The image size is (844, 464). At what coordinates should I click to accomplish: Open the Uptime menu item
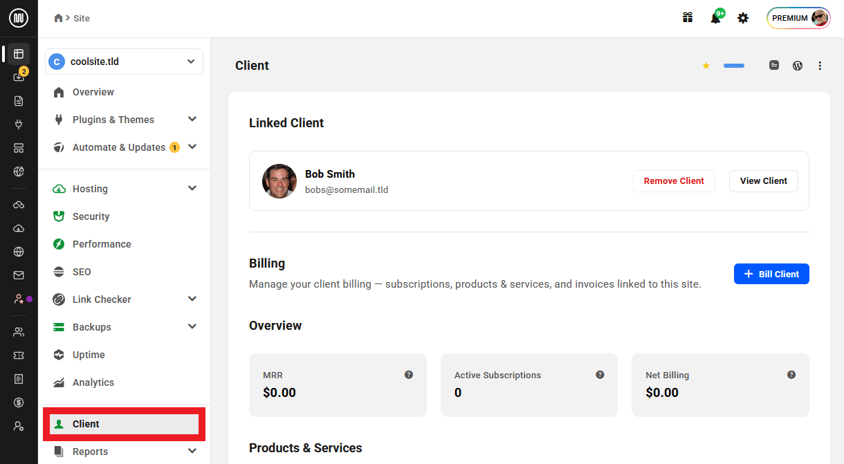(124, 355)
